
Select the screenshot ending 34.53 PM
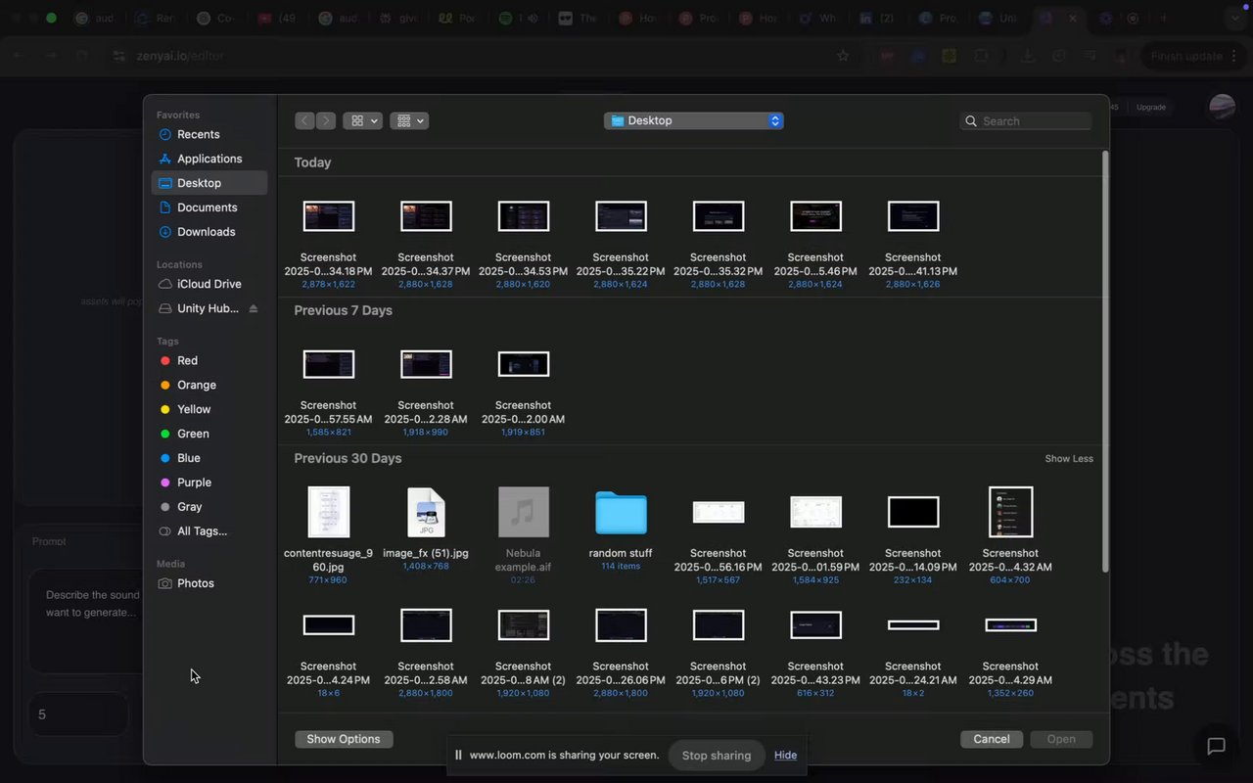524,216
